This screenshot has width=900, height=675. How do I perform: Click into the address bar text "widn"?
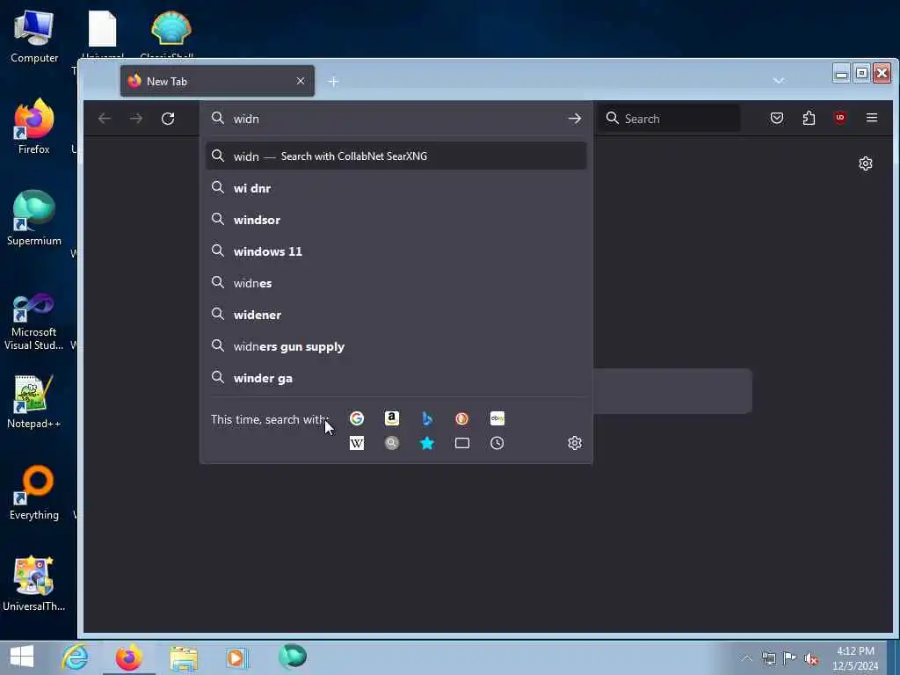coord(246,119)
